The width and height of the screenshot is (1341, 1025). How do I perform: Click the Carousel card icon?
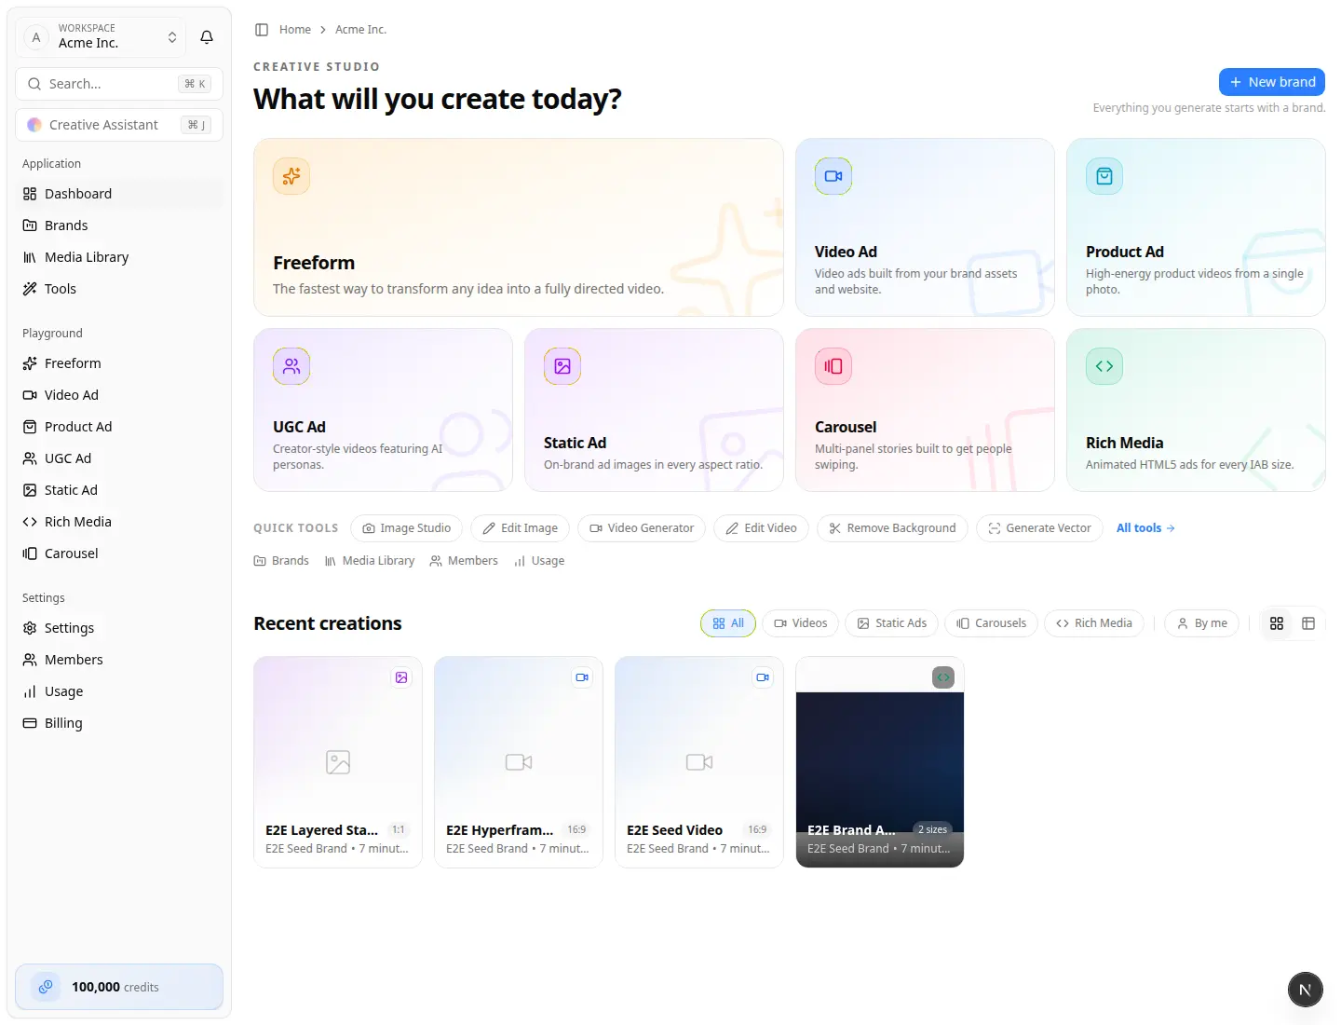point(833,366)
